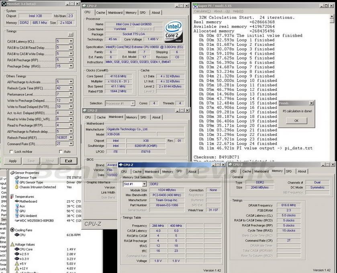Enable the Lock mchbar checkbox
The width and height of the screenshot is (337, 273).
coord(11,152)
